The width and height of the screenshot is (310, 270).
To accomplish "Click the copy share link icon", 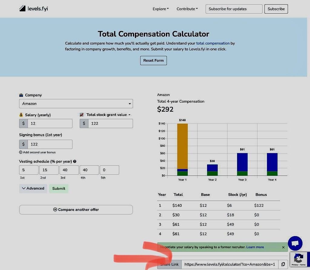I will click(x=283, y=264).
